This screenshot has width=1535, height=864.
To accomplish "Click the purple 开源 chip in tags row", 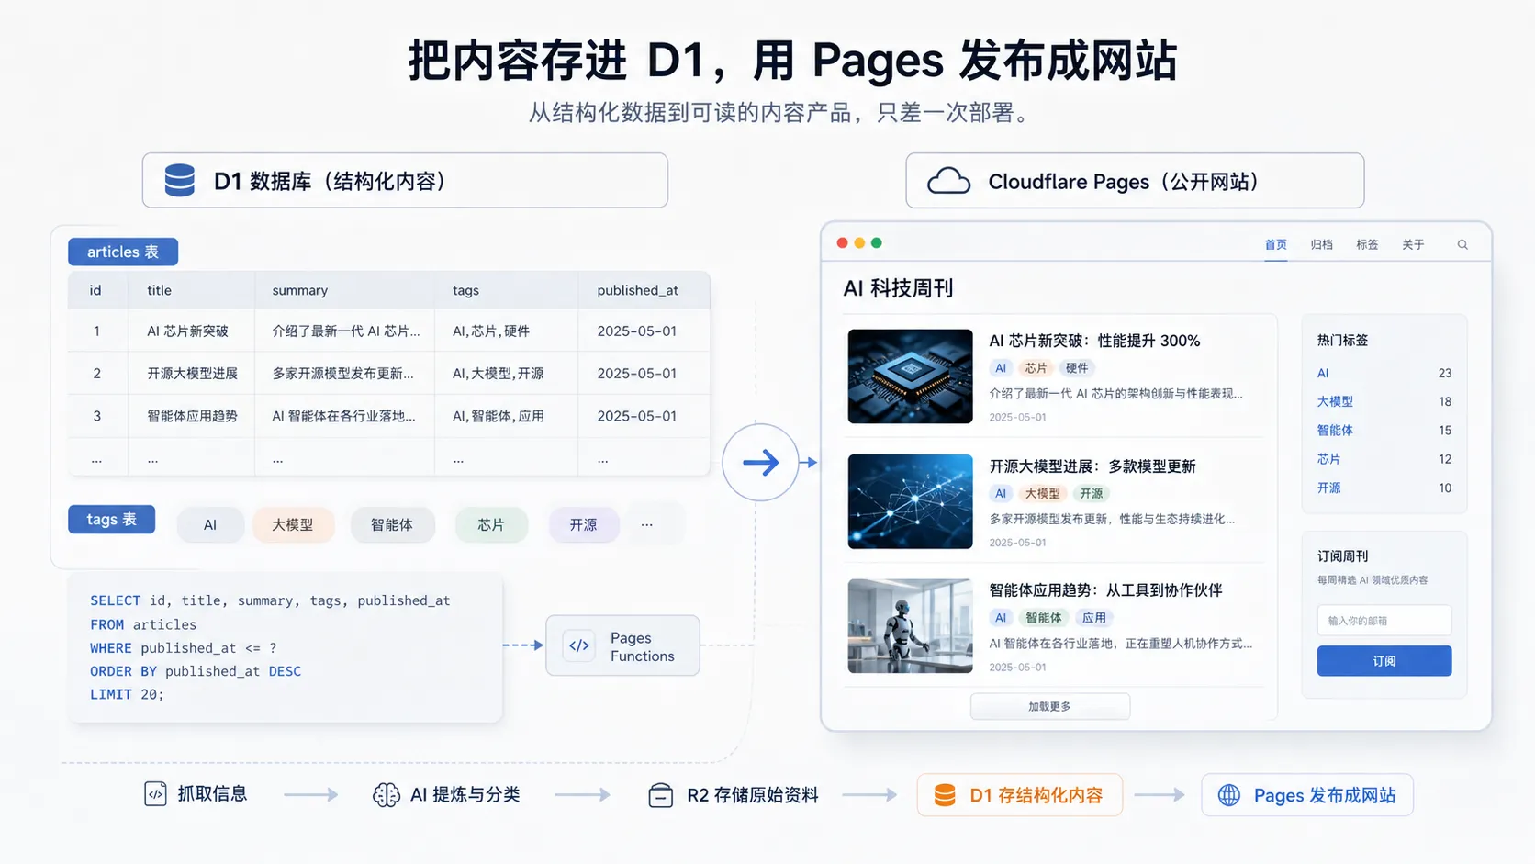I will [x=583, y=525].
